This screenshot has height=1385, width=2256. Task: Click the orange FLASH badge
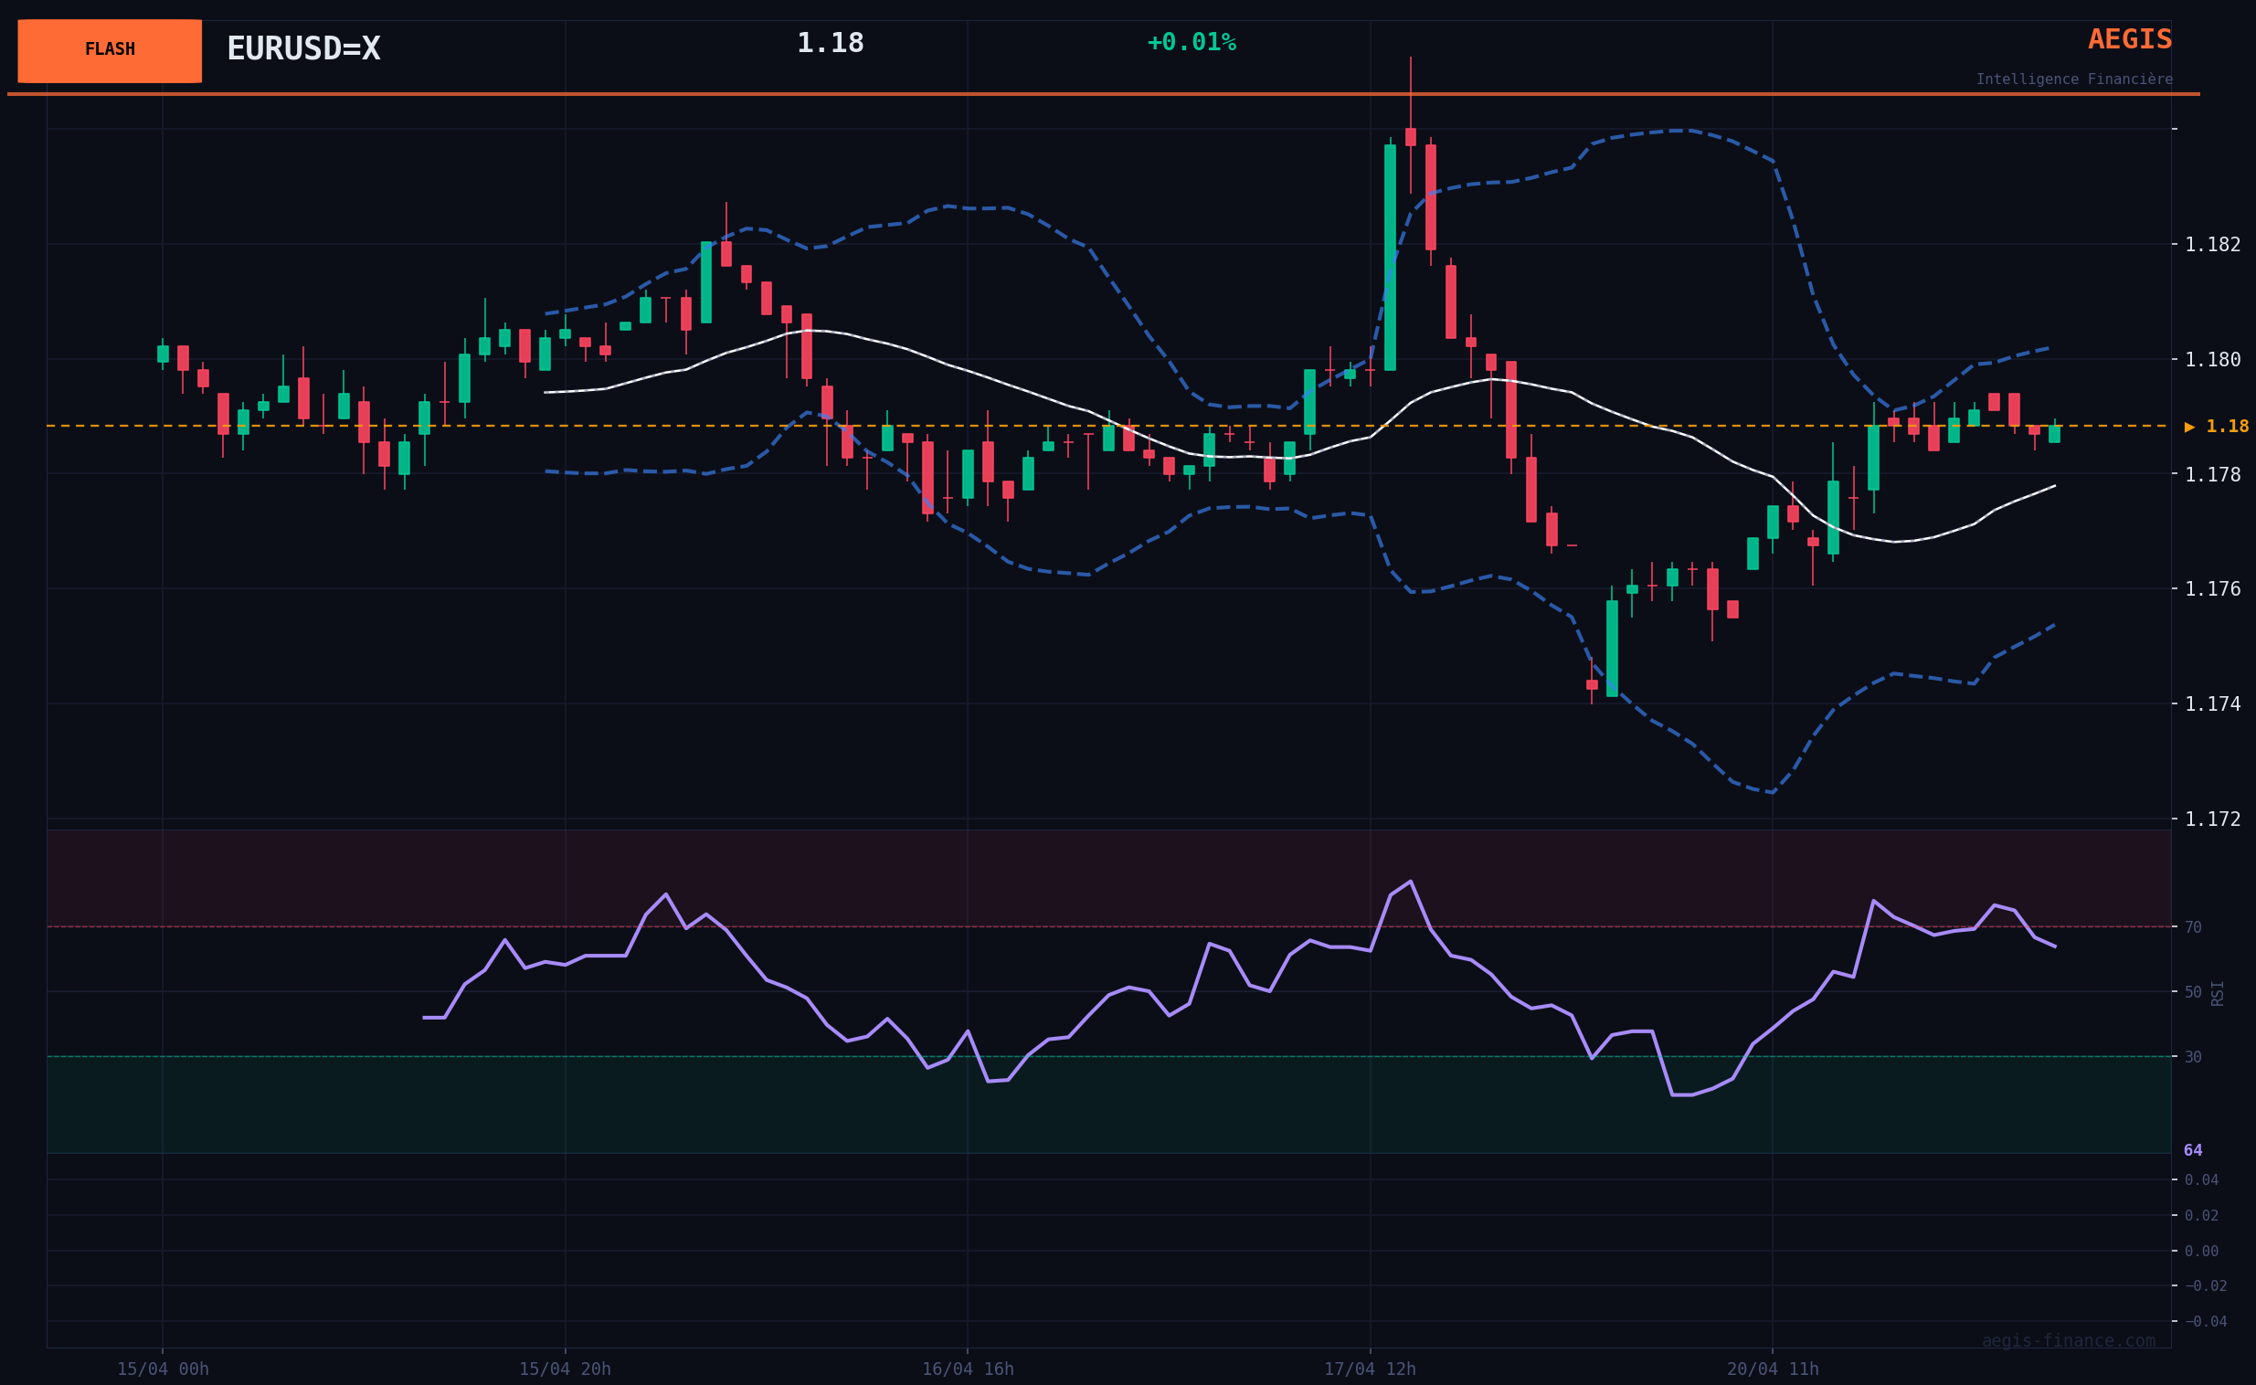coord(110,50)
